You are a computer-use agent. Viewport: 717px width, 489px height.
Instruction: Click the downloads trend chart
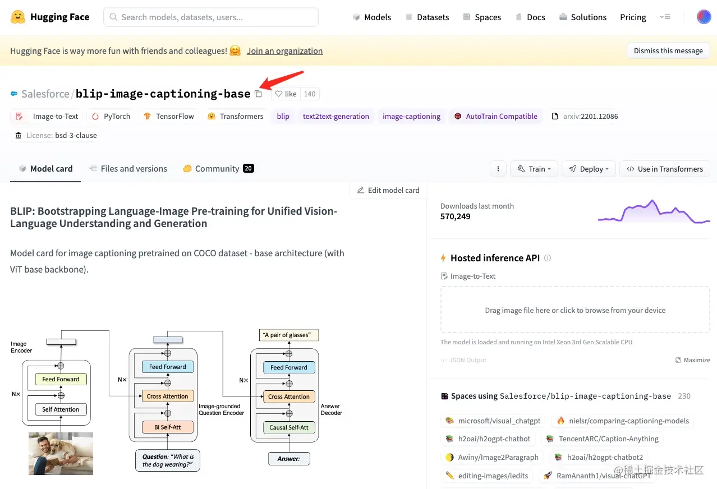[654, 211]
